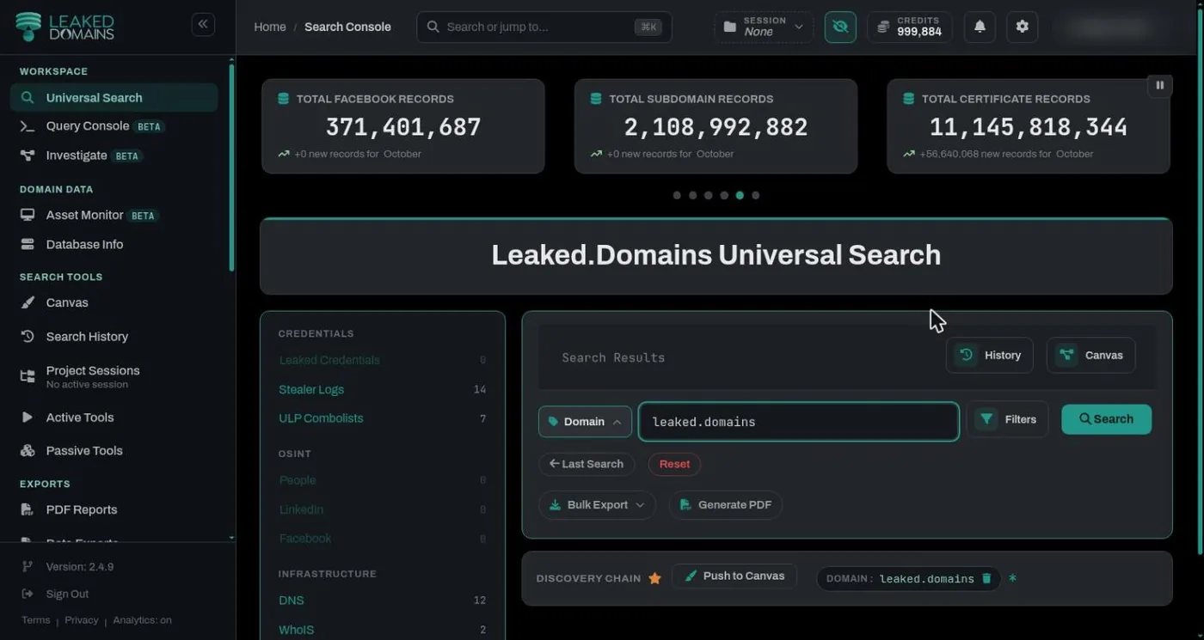Click Generate PDF button
This screenshot has width=1204, height=640.
(725, 505)
